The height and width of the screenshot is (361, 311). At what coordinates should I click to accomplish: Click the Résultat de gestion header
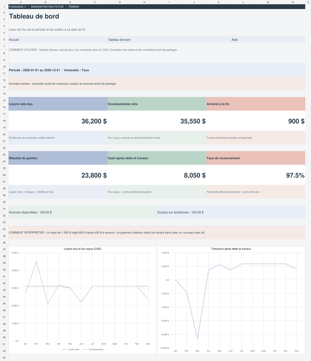[x=58, y=158]
